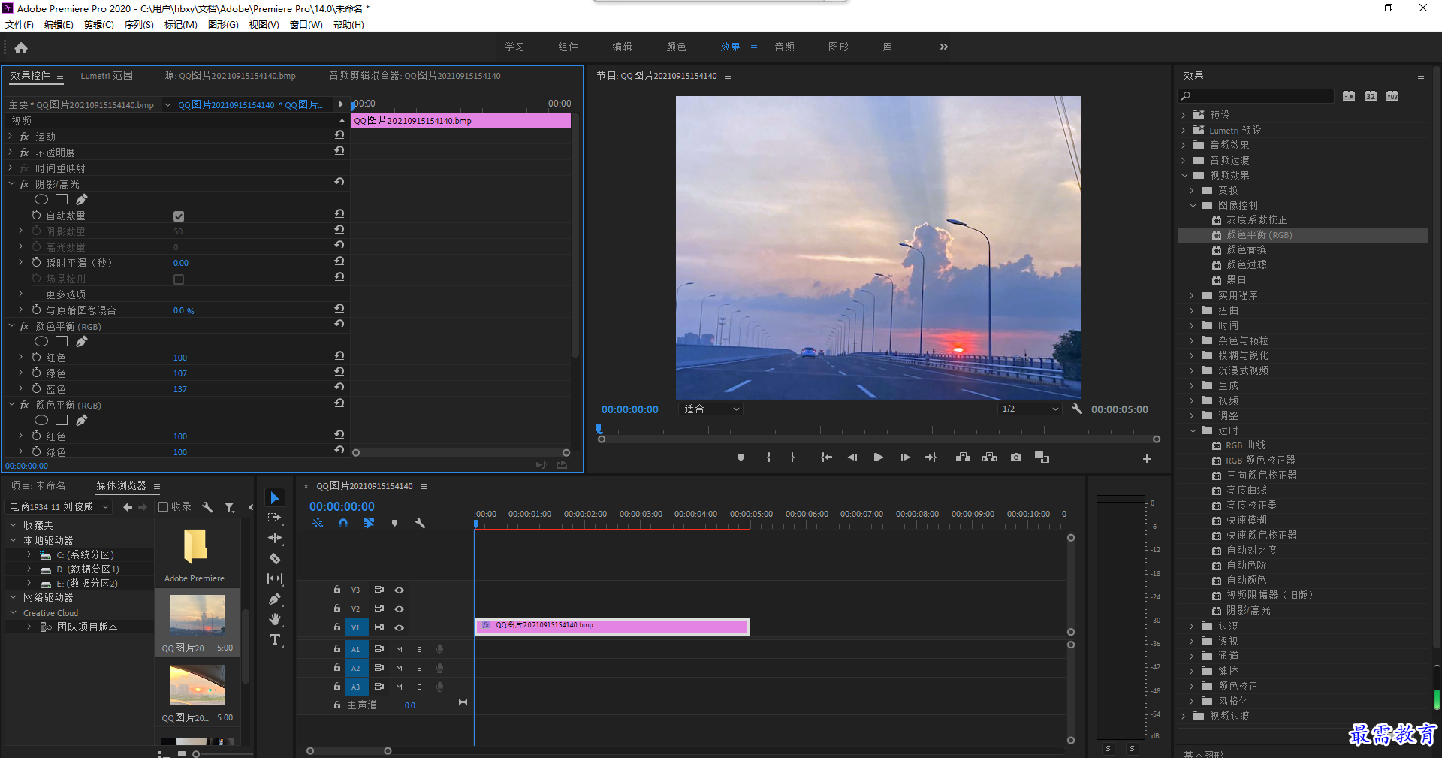
Task: Click the program monitor playhead marker
Action: (599, 430)
